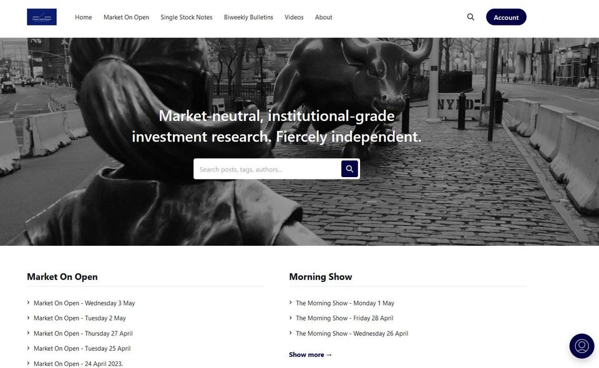599x368 pixels.
Task: Click chevron beside Morning Show Monday 1 May
Action: point(291,303)
